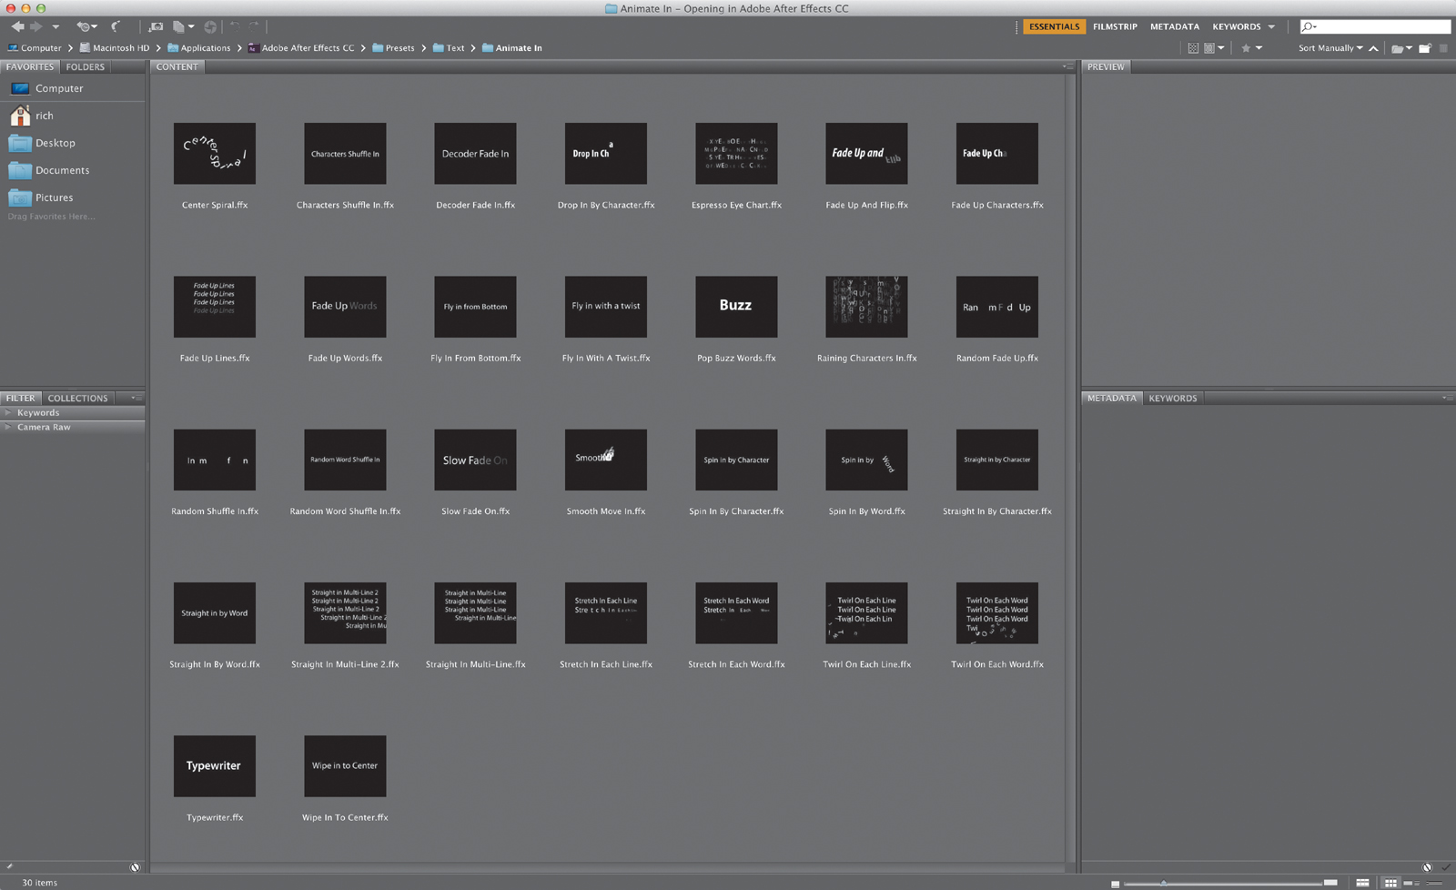Click the Browse Quickly thumbnail quality icon
Image resolution: width=1456 pixels, height=890 pixels.
click(x=1193, y=48)
